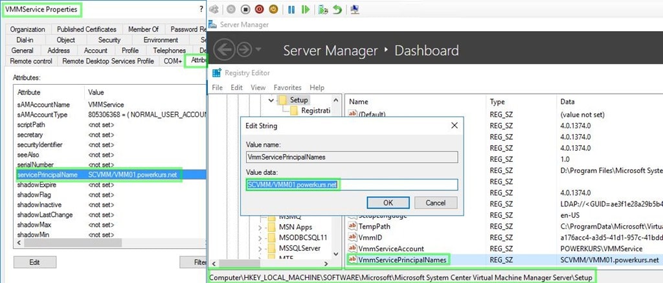Open the Registry Editor Edit menu
The image size is (663, 283).
[237, 87]
